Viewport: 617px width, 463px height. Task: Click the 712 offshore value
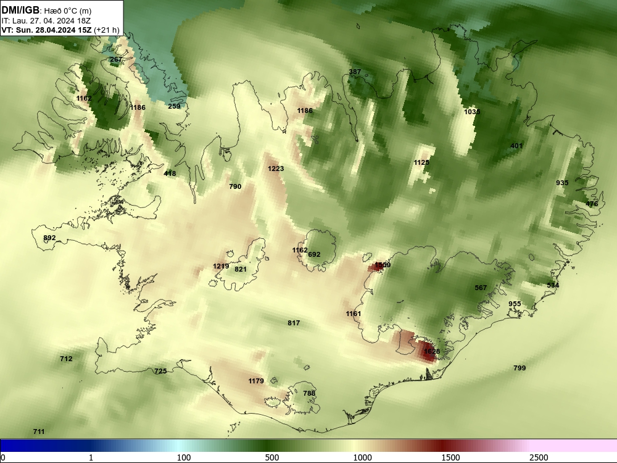[66, 359]
